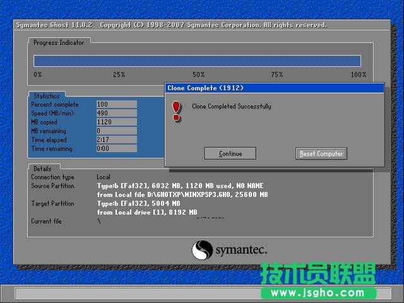Image resolution: width=404 pixels, height=303 pixels.
Task: Click the Clone Completed Successfully message
Action: 232,107
